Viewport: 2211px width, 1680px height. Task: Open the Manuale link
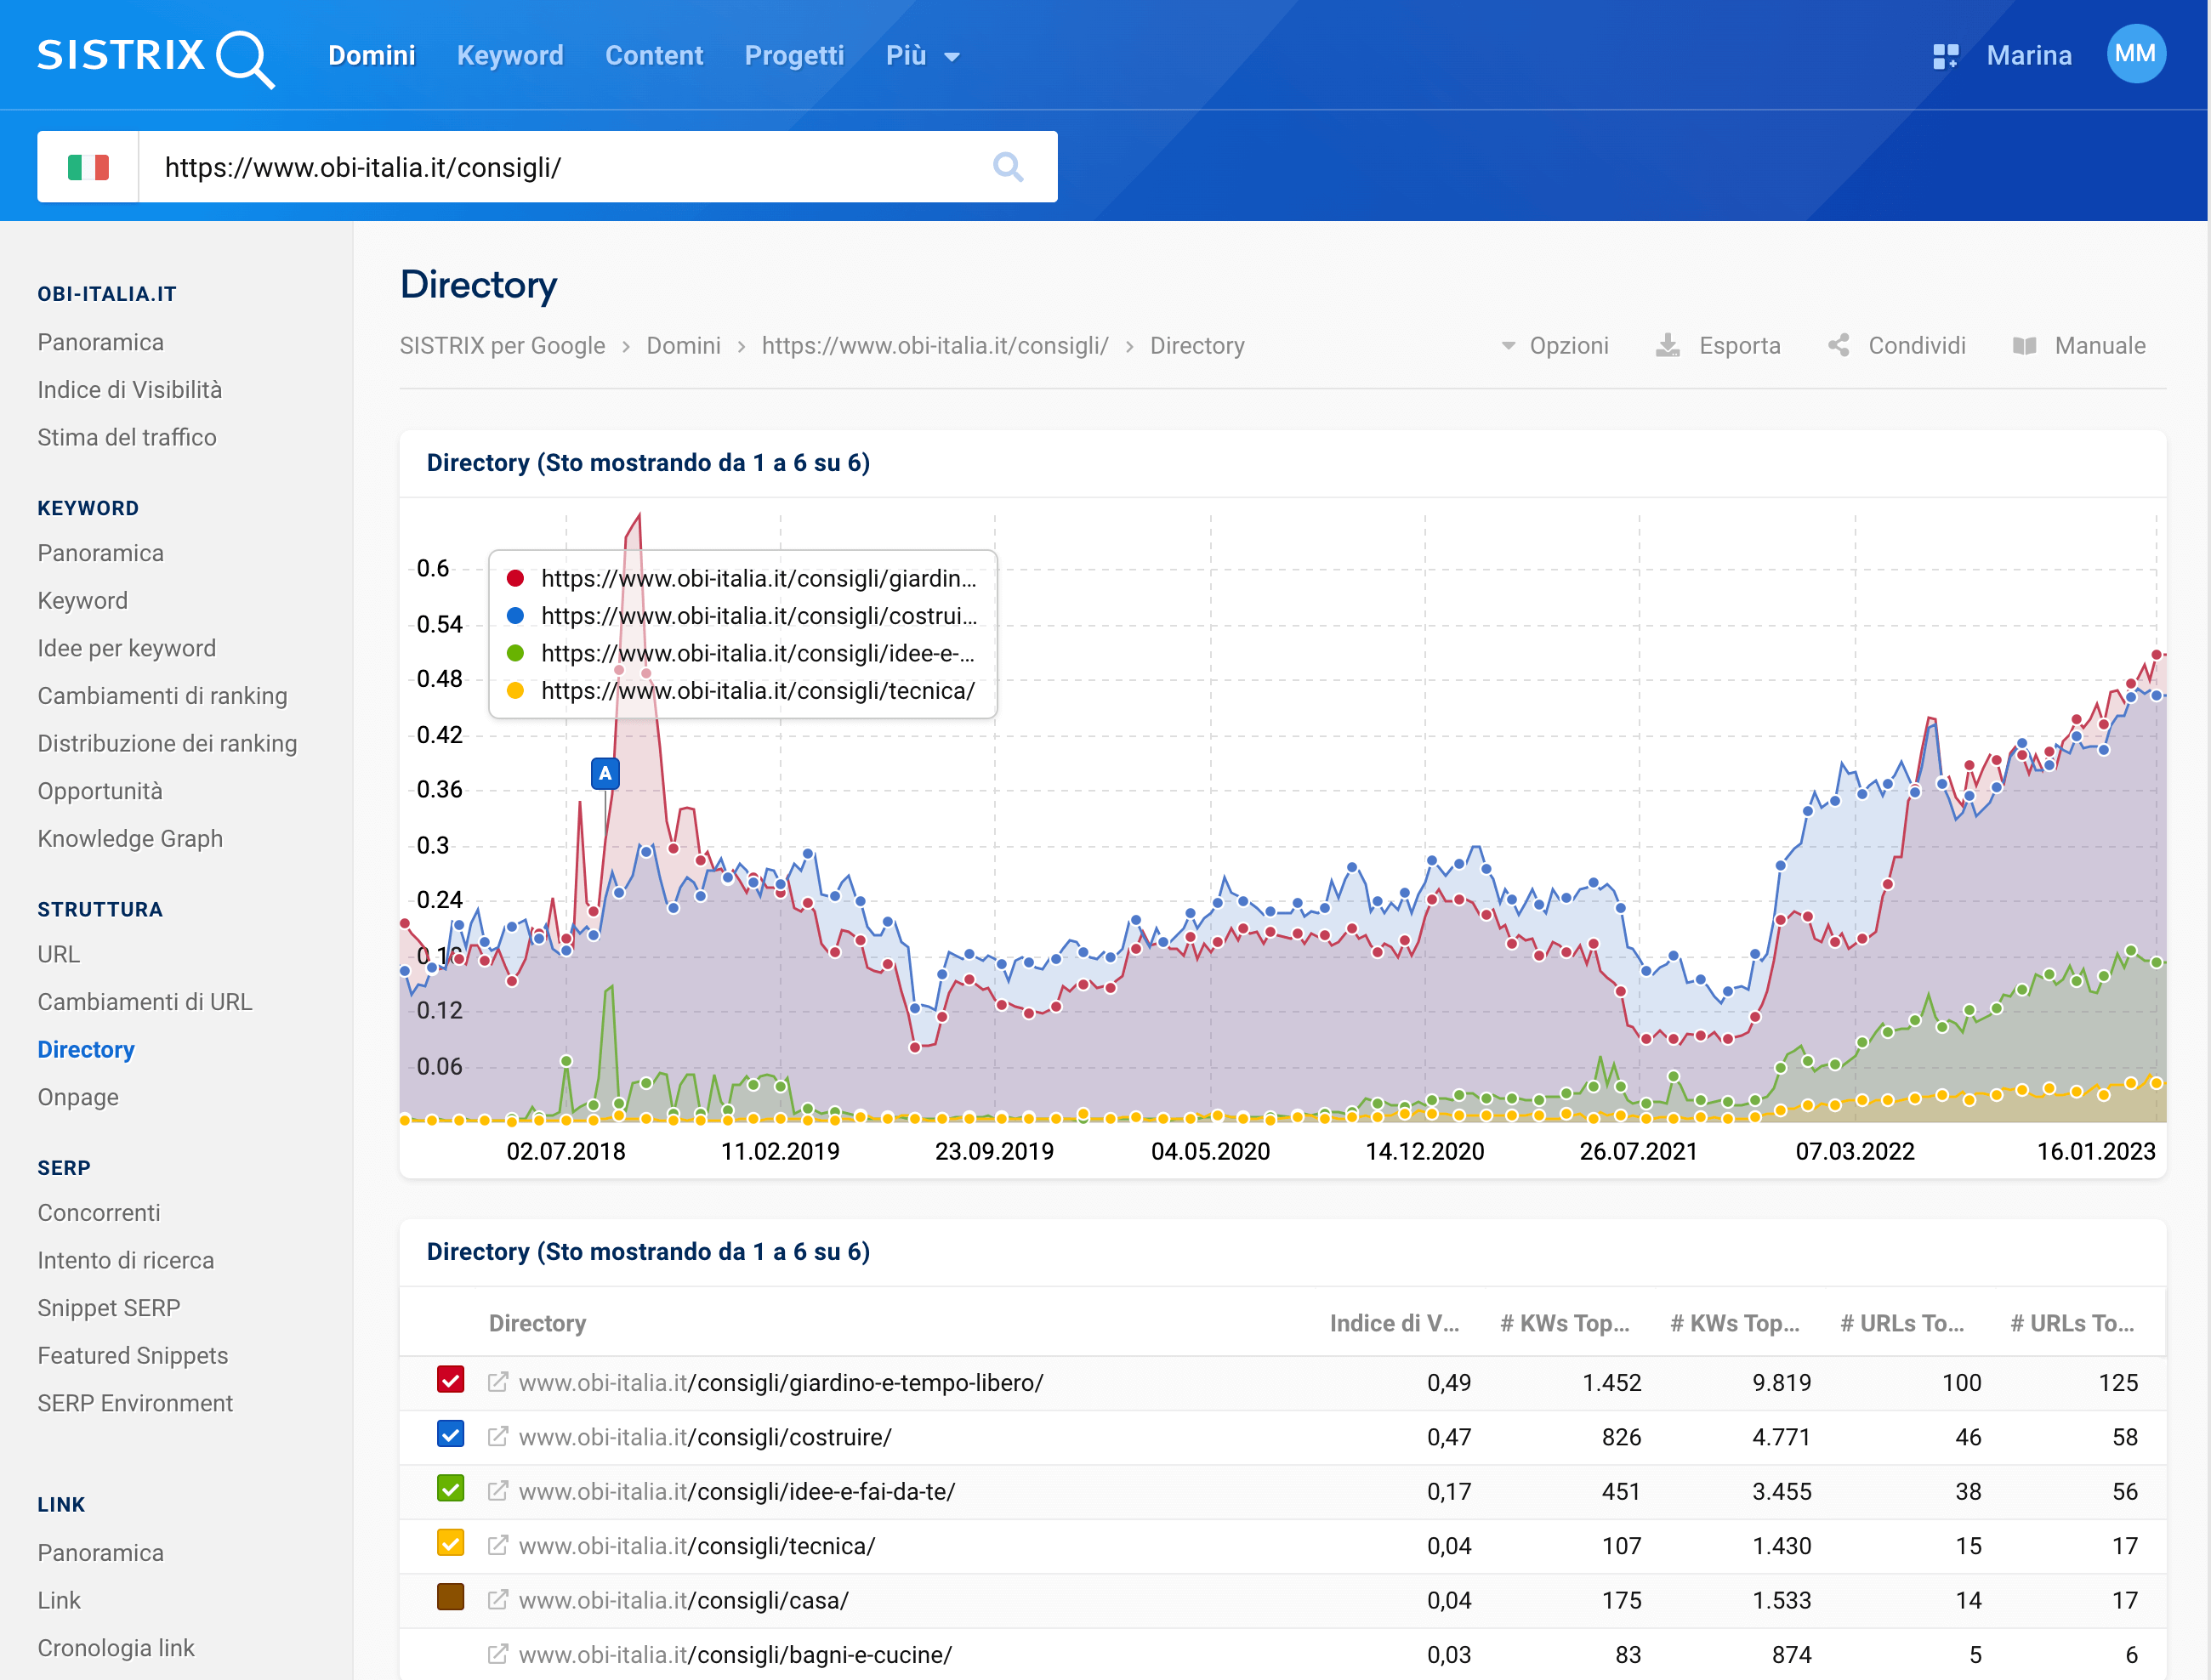pos(2079,346)
